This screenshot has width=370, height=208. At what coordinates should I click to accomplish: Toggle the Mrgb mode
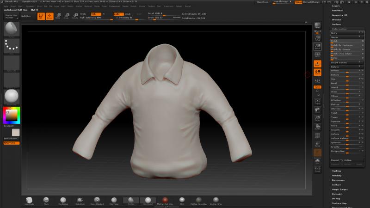[83, 14]
